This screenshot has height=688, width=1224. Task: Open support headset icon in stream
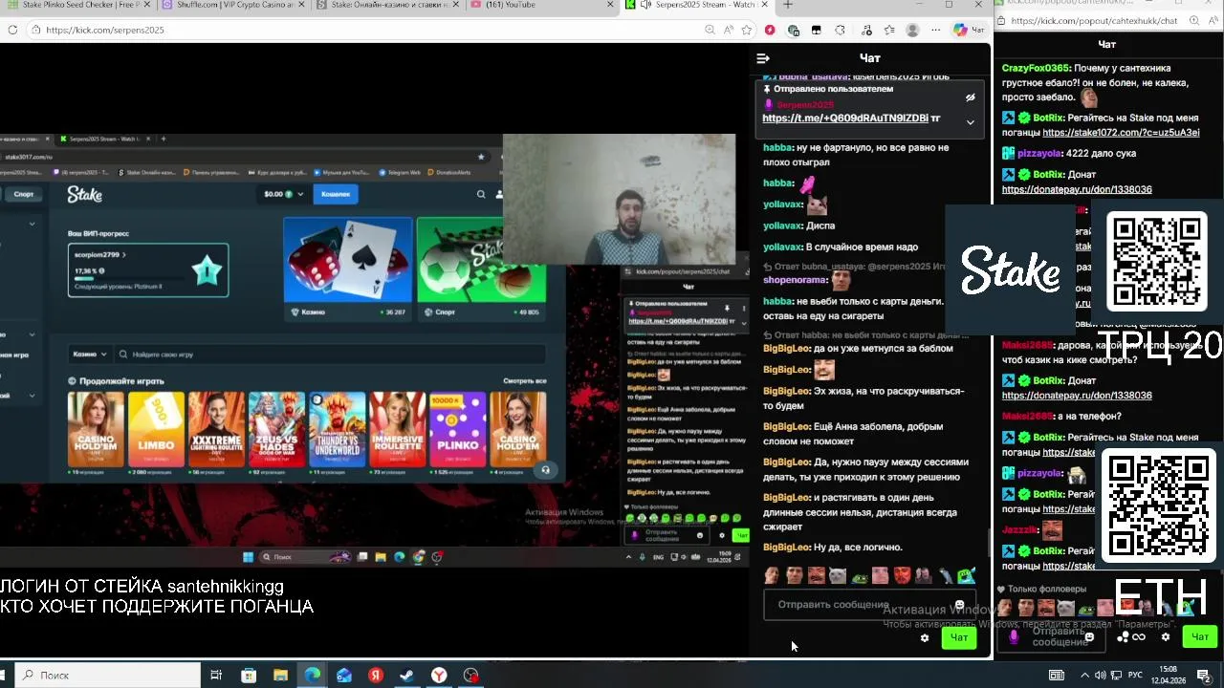pos(545,469)
